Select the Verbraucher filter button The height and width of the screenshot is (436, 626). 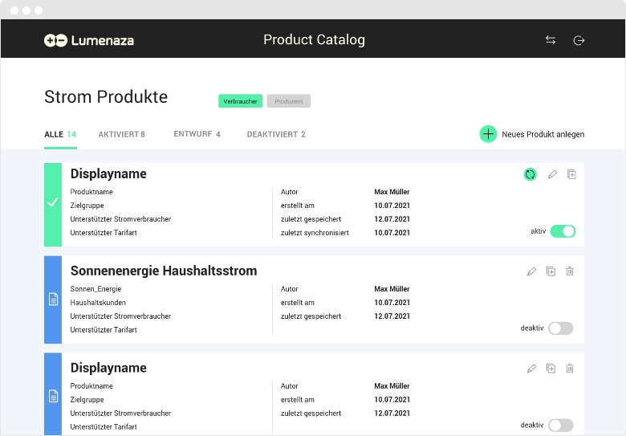click(240, 101)
